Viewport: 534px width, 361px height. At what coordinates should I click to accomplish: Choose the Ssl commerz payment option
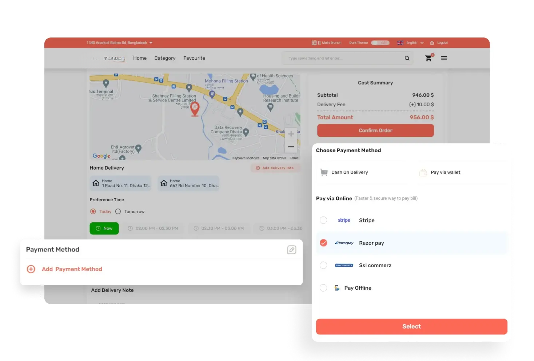323,265
